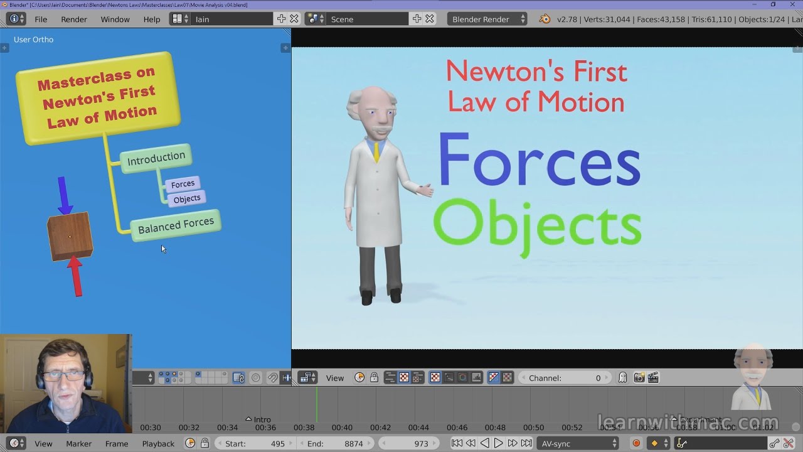The image size is (803, 452).
Task: Play the animation forward
Action: pyautogui.click(x=498, y=444)
